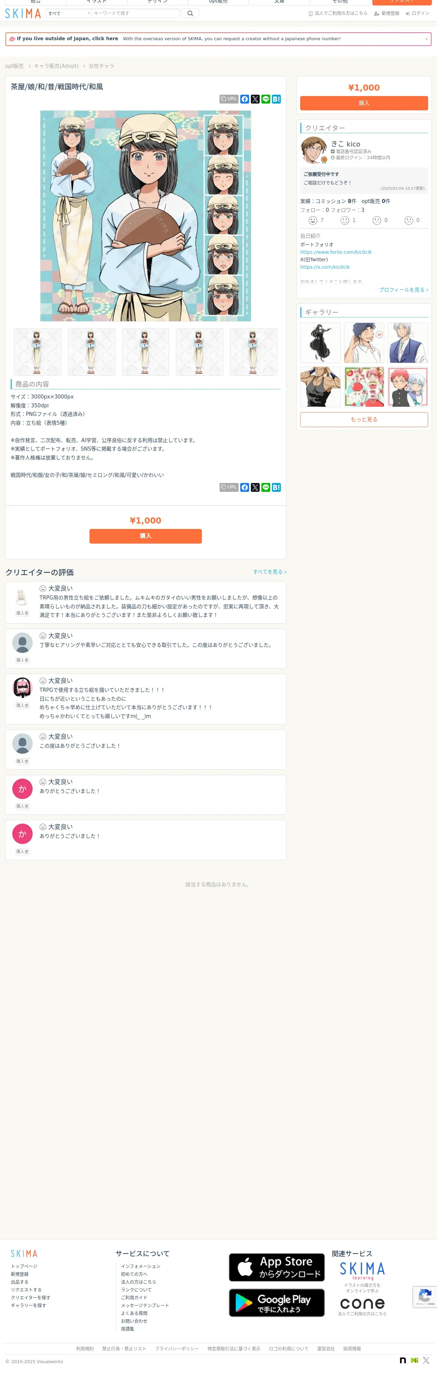Click the Google Play download badge
437x1389 pixels.
pyautogui.click(x=277, y=1303)
